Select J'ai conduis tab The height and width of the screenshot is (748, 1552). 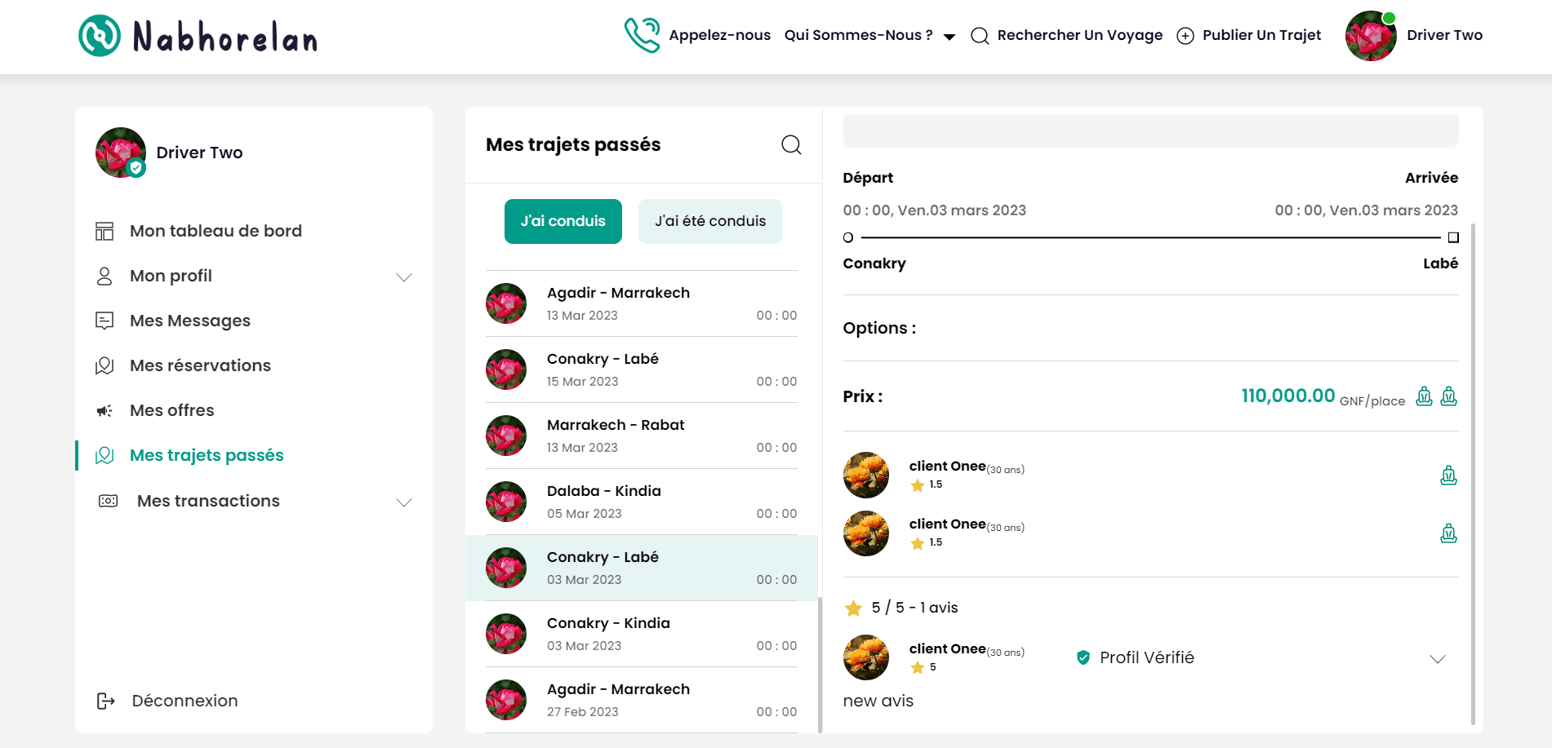[x=563, y=221]
